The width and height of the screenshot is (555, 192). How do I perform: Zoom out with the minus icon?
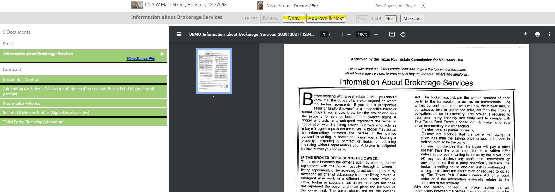coord(349,34)
